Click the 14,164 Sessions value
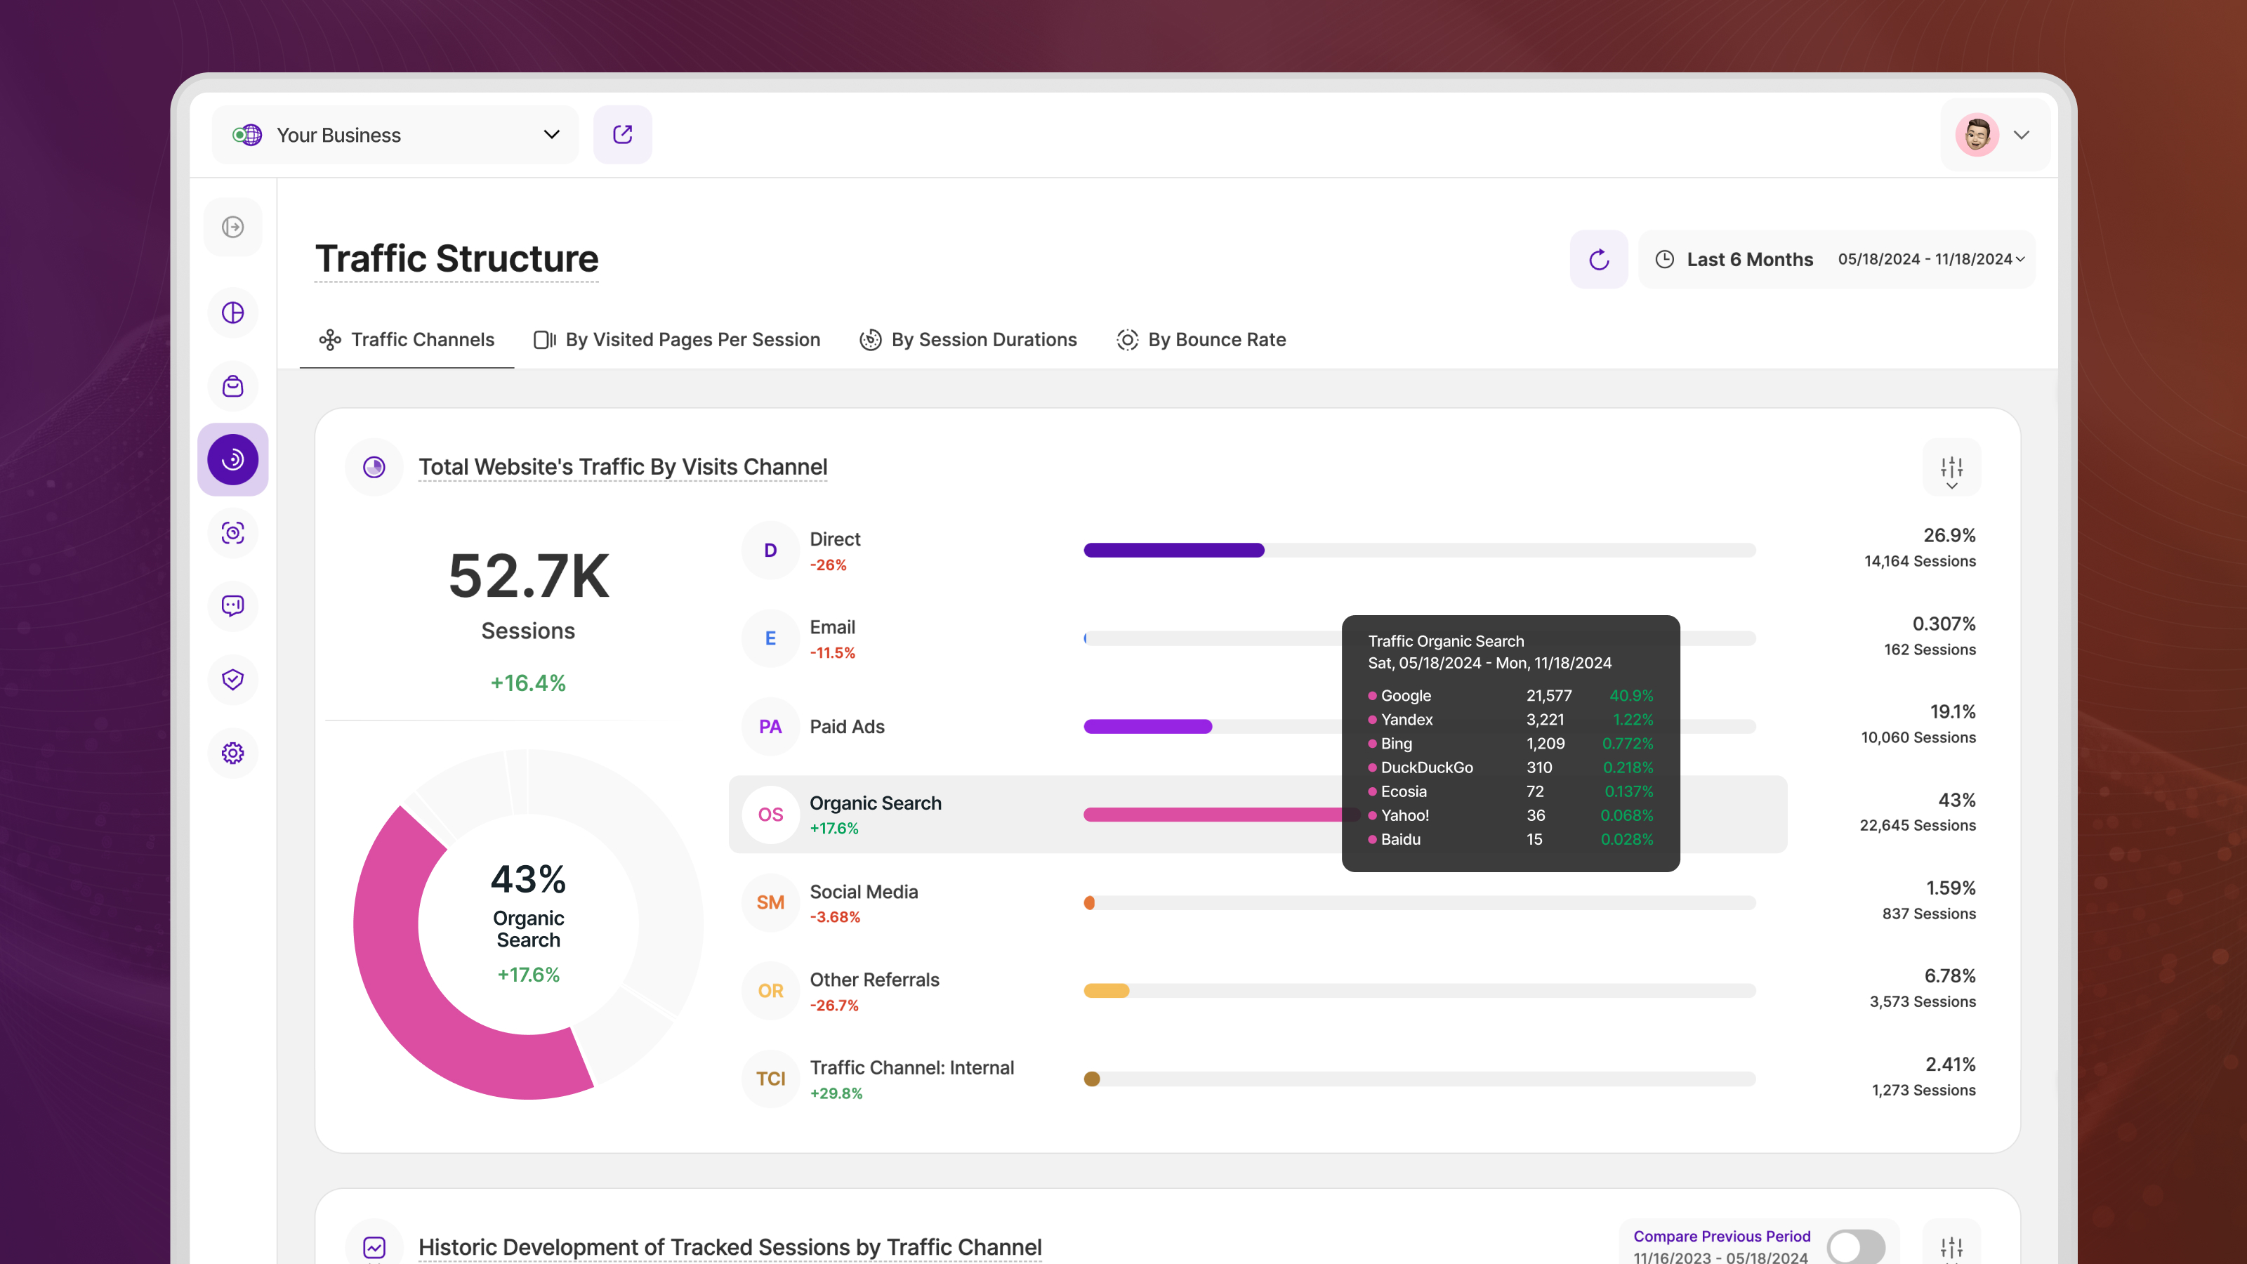Screen dimensions: 2247x1264 click(x=1920, y=562)
